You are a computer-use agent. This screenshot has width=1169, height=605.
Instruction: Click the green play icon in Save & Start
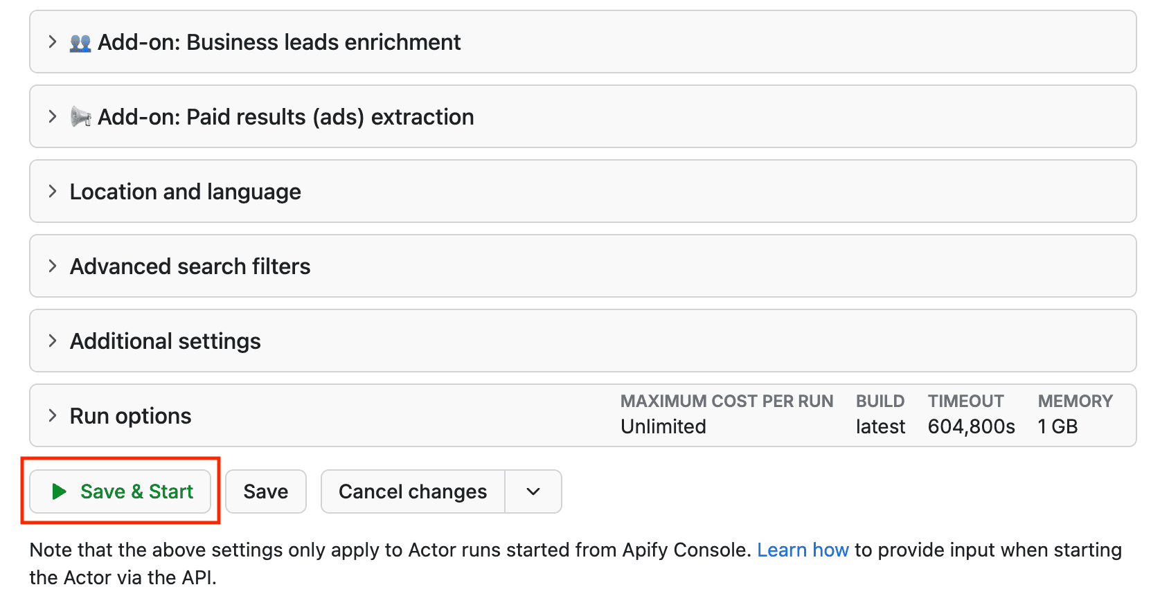60,491
